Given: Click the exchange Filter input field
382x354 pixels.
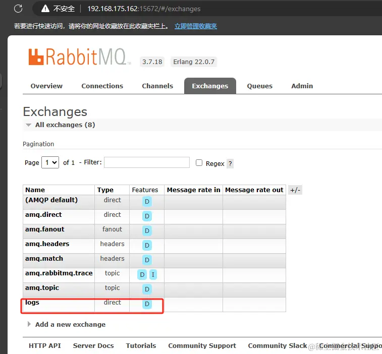Looking at the screenshot, I should [x=147, y=162].
